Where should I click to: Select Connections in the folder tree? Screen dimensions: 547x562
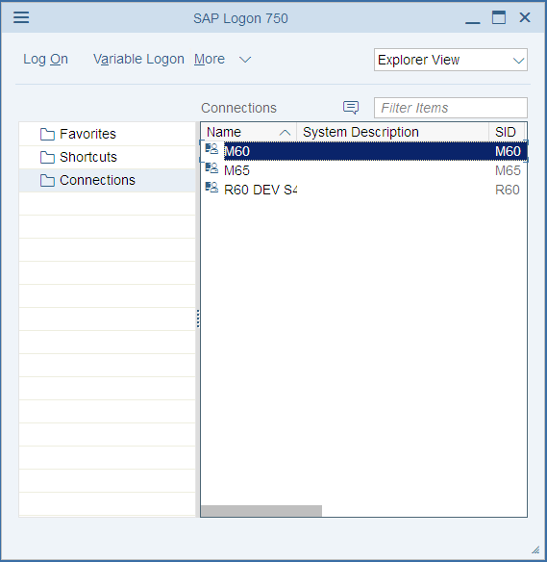[x=107, y=180]
